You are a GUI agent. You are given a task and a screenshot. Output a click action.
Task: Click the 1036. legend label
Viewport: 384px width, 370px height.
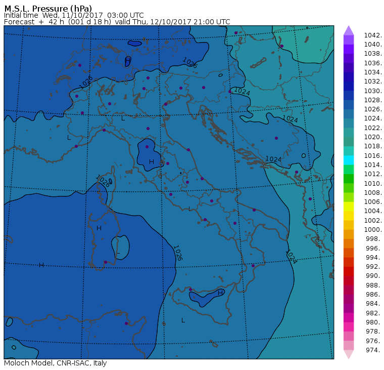(x=373, y=63)
